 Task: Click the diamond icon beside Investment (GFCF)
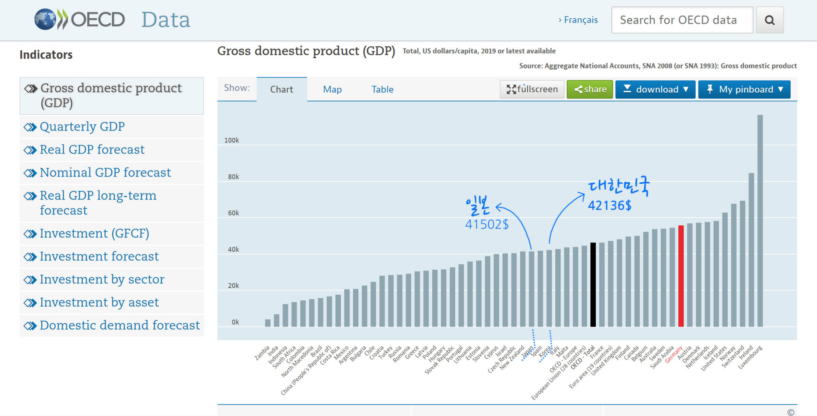[x=30, y=234]
